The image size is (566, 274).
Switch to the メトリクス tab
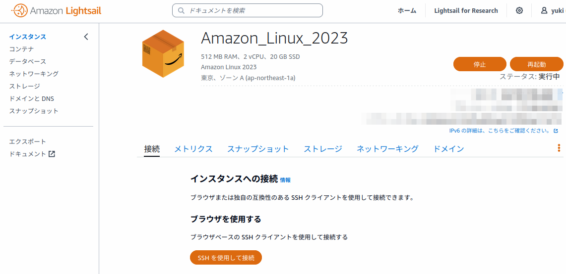(x=193, y=149)
